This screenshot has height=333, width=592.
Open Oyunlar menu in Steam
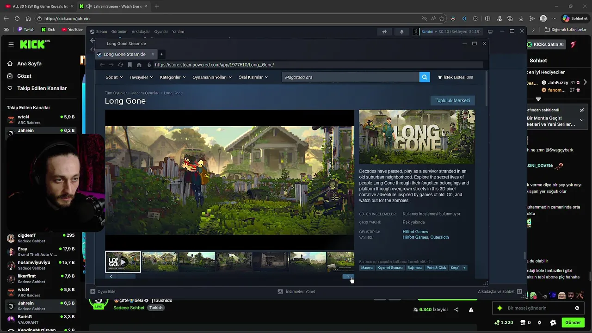pyautogui.click(x=161, y=31)
